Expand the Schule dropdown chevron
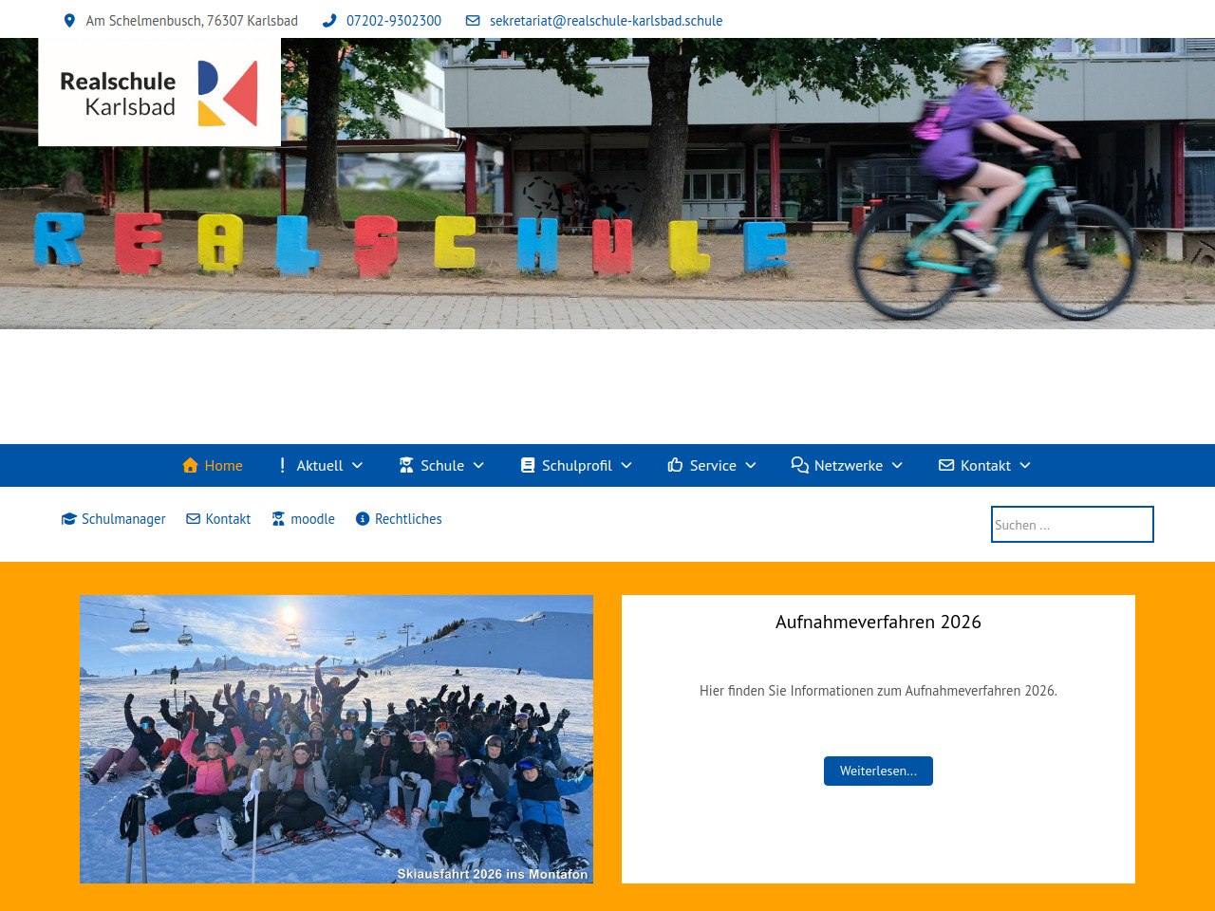 478,465
